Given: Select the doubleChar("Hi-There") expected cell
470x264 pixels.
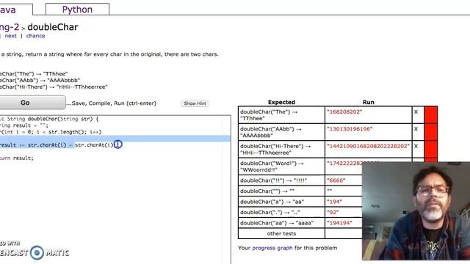Looking at the screenshot, I should click(x=281, y=149).
